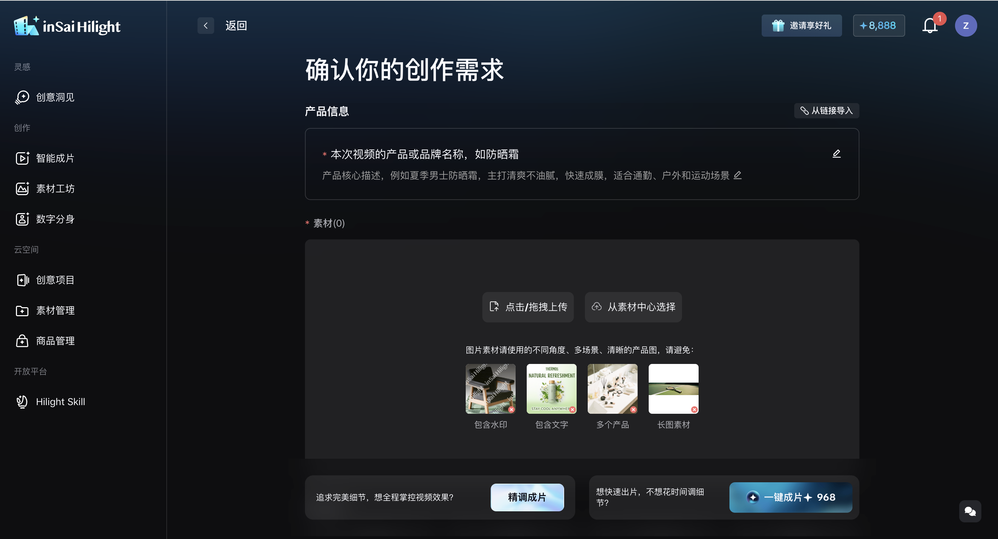
Task: Open 商品管理 in the sidebar
Action: tap(45, 341)
